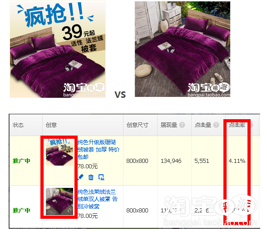This screenshot has height=232, width=267.
Task: Click the 推广中 status in first row
Action: tap(21, 161)
